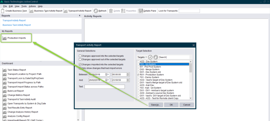Open Transport Import Status across Paths report
The width and height of the screenshot is (270, 121).
tap(25, 87)
